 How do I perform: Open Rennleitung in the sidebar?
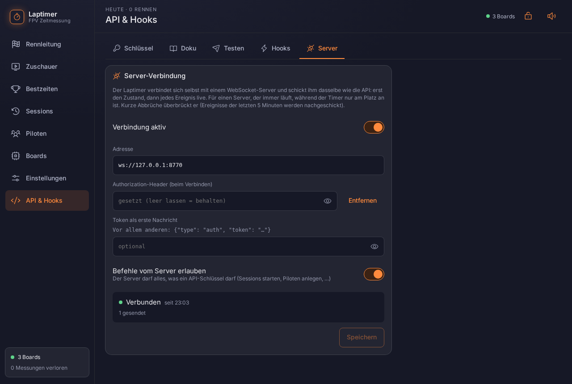[47, 44]
